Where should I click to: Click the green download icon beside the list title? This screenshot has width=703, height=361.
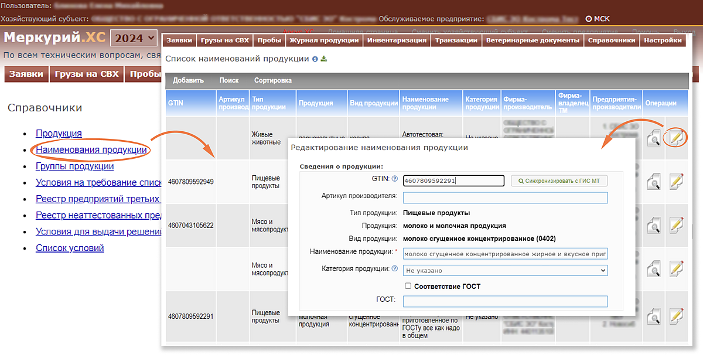click(x=324, y=59)
